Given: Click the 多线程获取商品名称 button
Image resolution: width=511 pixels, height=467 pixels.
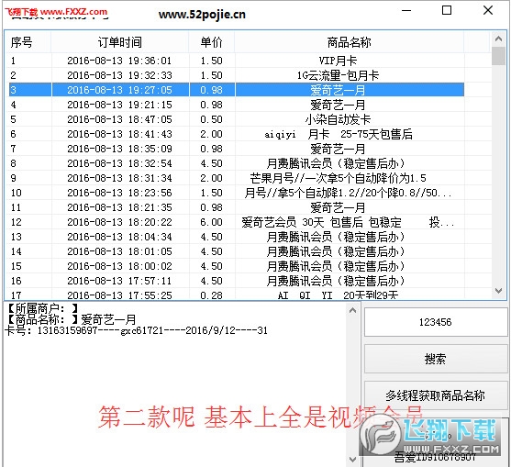Looking at the screenshot, I should pos(436,395).
